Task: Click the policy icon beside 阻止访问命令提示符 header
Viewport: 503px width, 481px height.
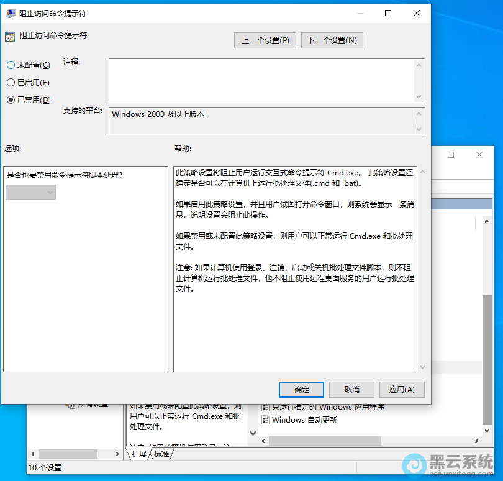Action: pyautogui.click(x=10, y=35)
